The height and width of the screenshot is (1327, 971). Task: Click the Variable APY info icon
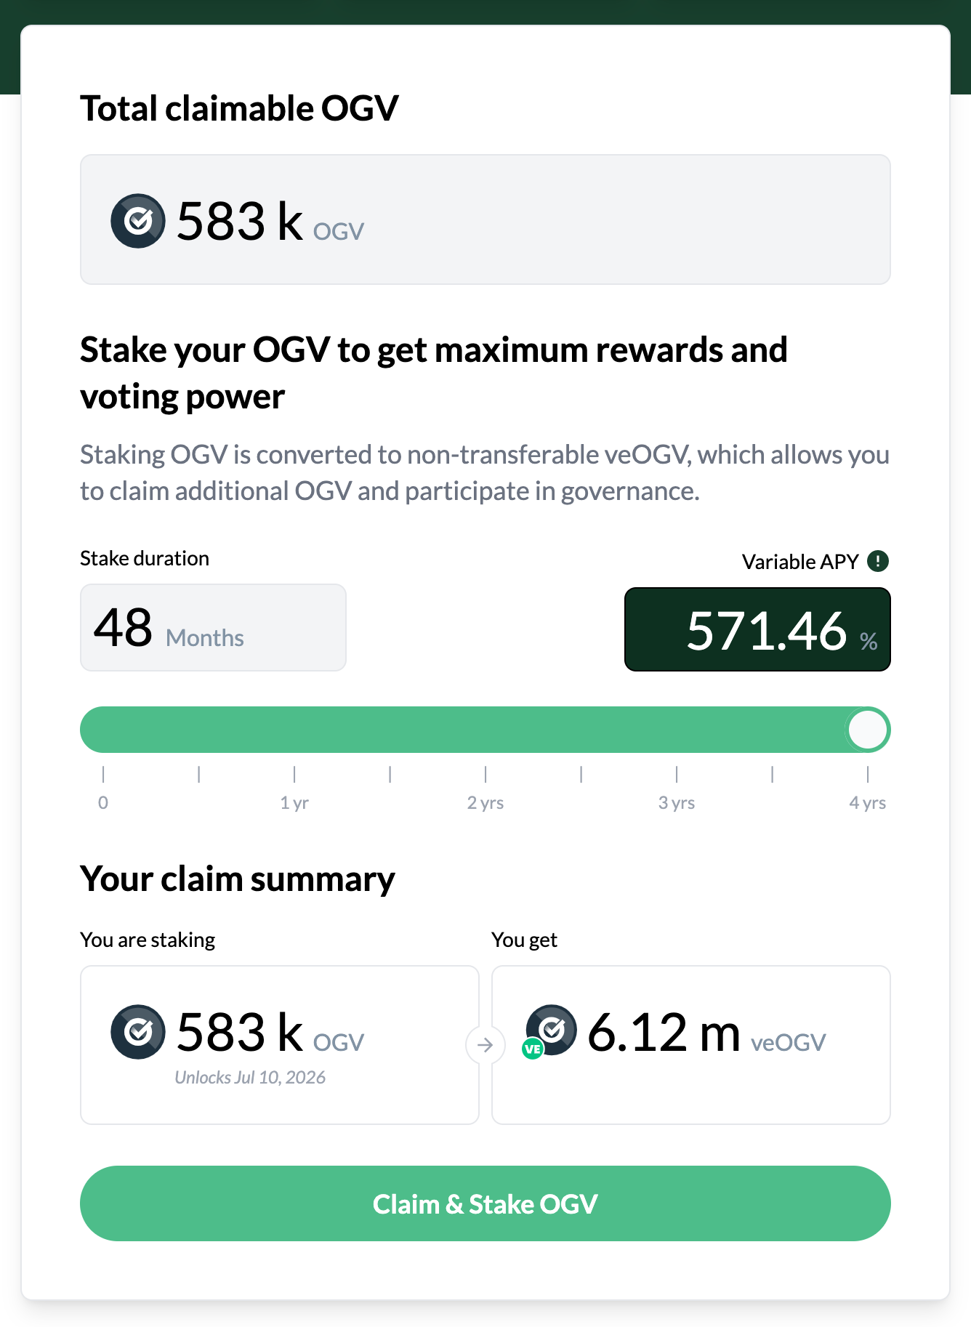tap(878, 561)
